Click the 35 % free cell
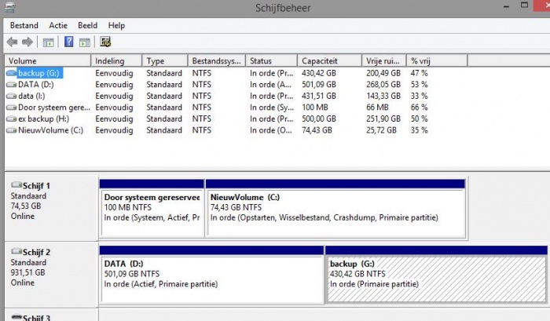Screen dimensions: 550x321 [419, 130]
